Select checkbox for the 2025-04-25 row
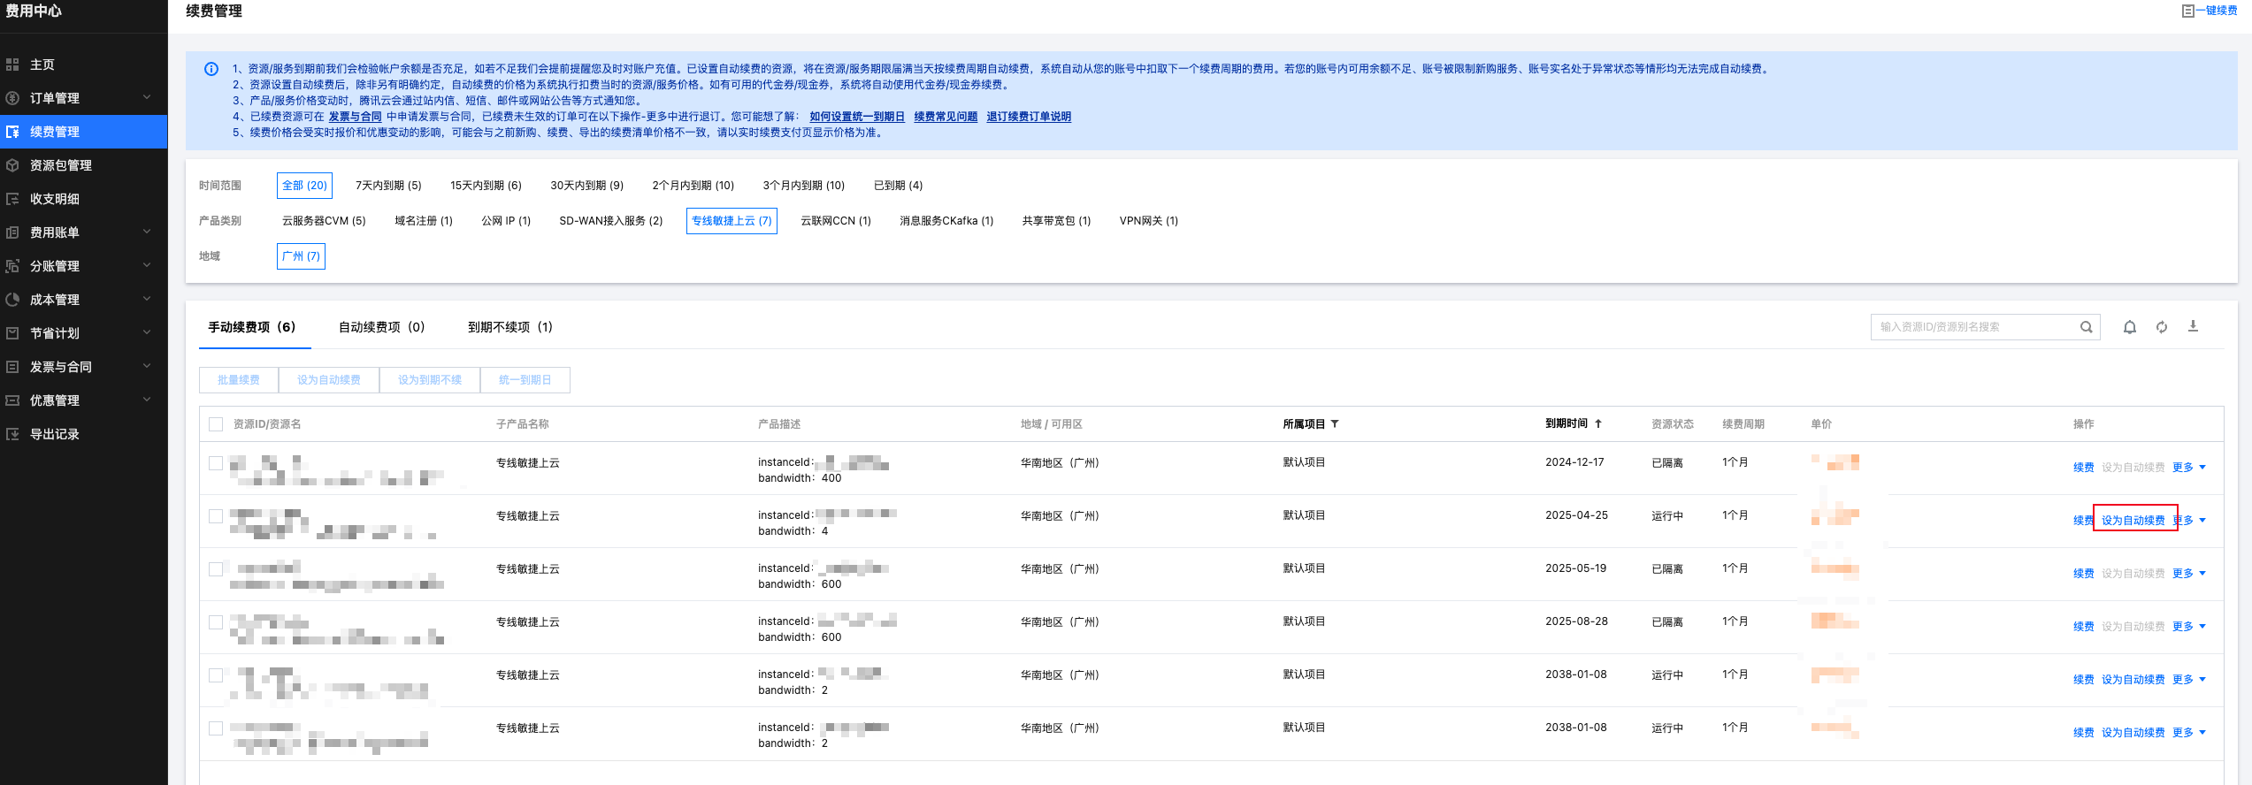Image resolution: width=2252 pixels, height=785 pixels. (x=216, y=516)
